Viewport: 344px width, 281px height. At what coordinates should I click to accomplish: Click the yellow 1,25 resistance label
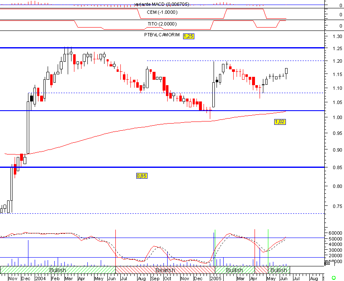click(189, 36)
